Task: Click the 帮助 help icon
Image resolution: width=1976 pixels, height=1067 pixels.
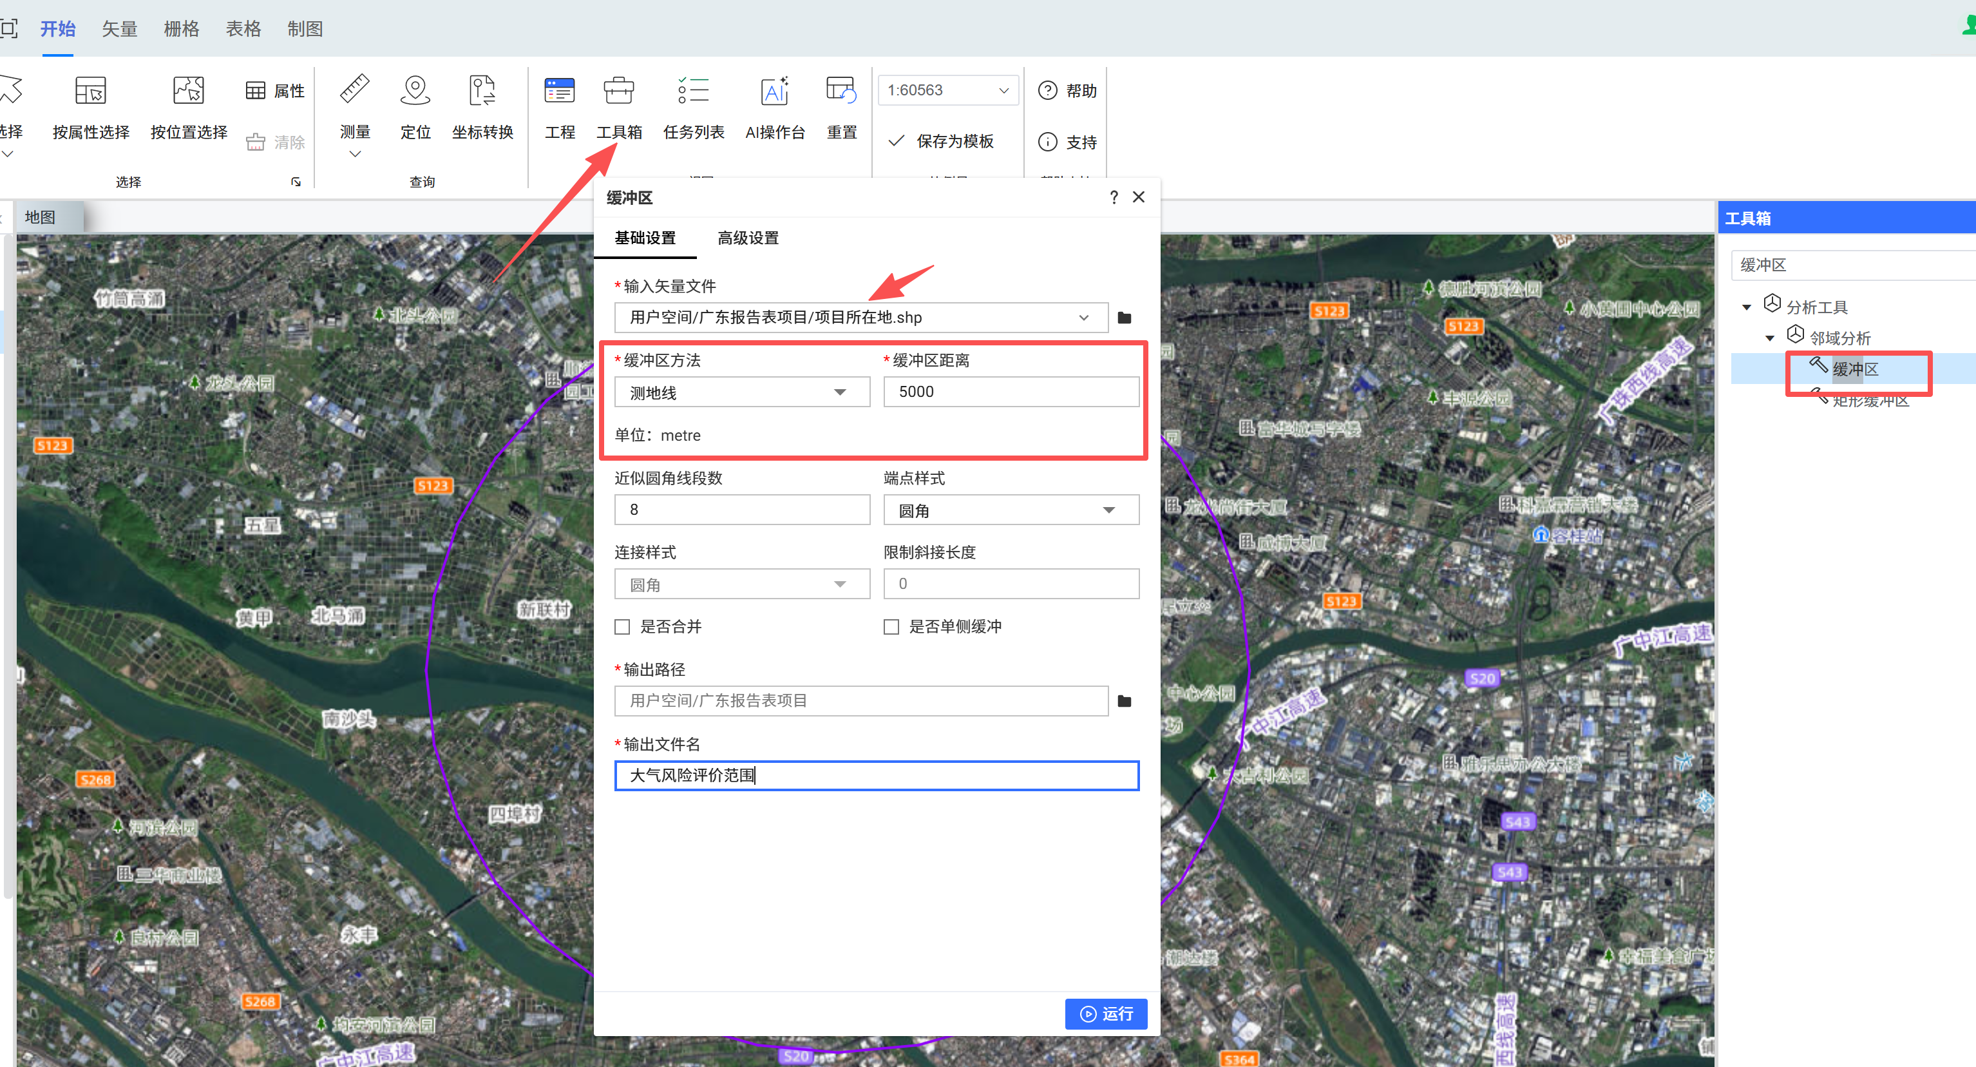Action: tap(1047, 91)
